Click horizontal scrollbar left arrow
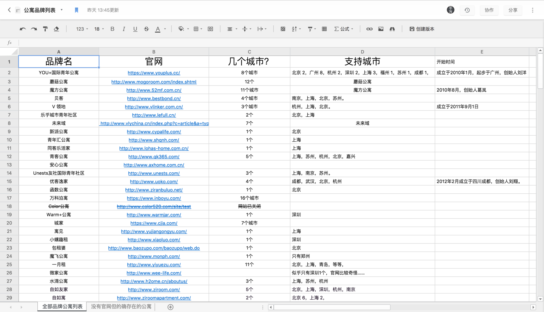 [x=271, y=307]
